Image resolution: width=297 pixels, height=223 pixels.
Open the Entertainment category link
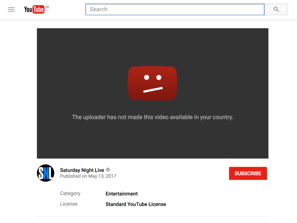coord(122,193)
